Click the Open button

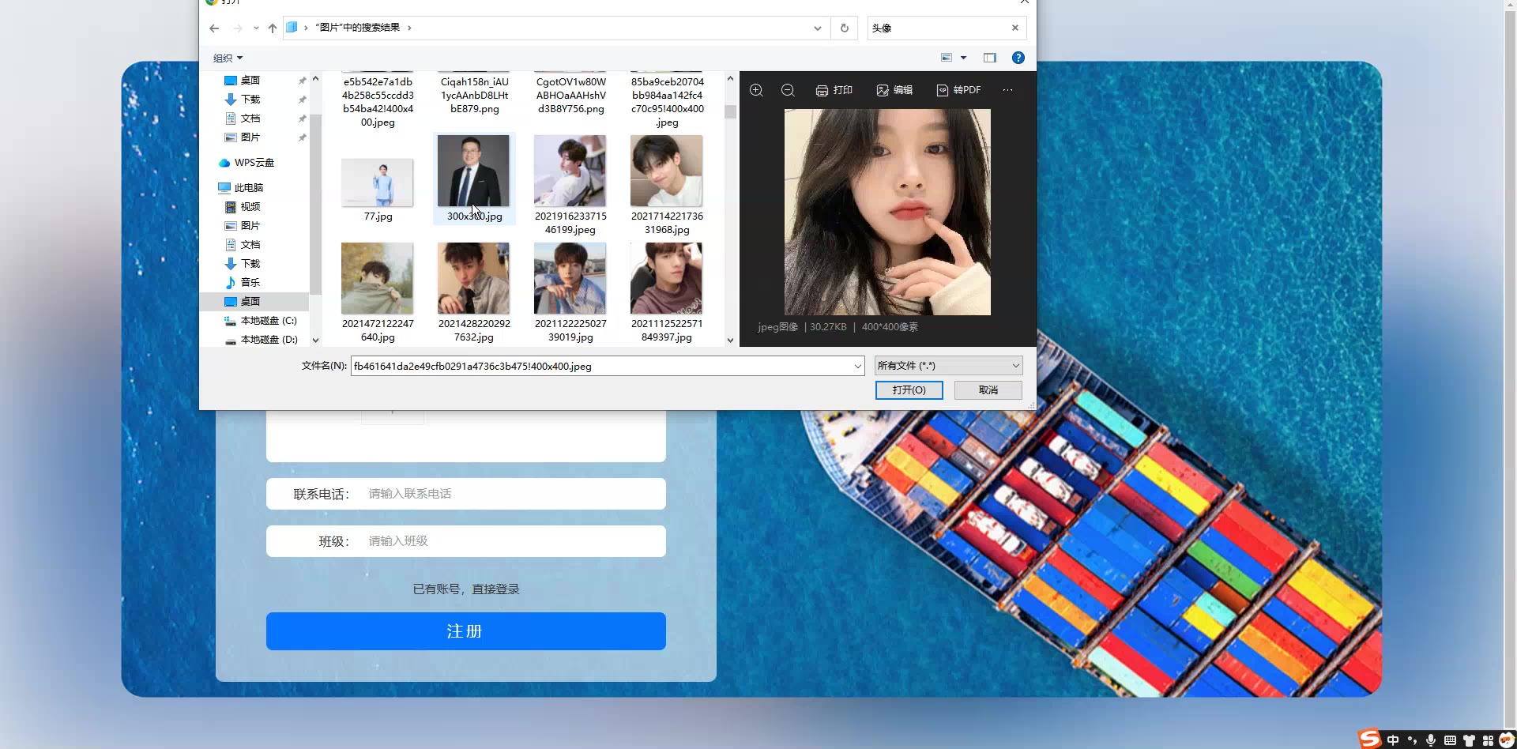tap(909, 390)
